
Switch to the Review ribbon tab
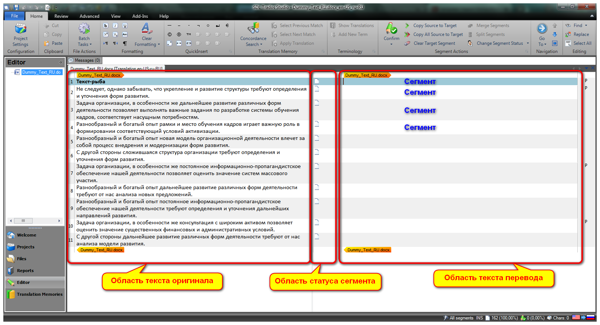(61, 16)
